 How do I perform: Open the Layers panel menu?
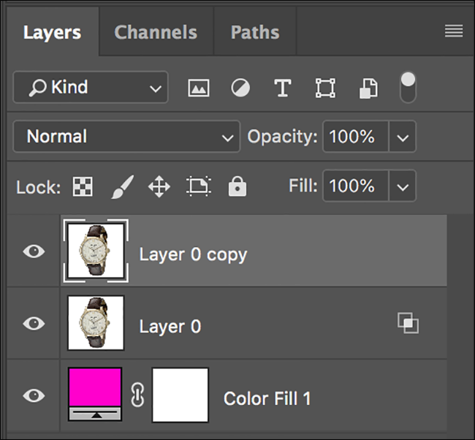[x=454, y=31]
